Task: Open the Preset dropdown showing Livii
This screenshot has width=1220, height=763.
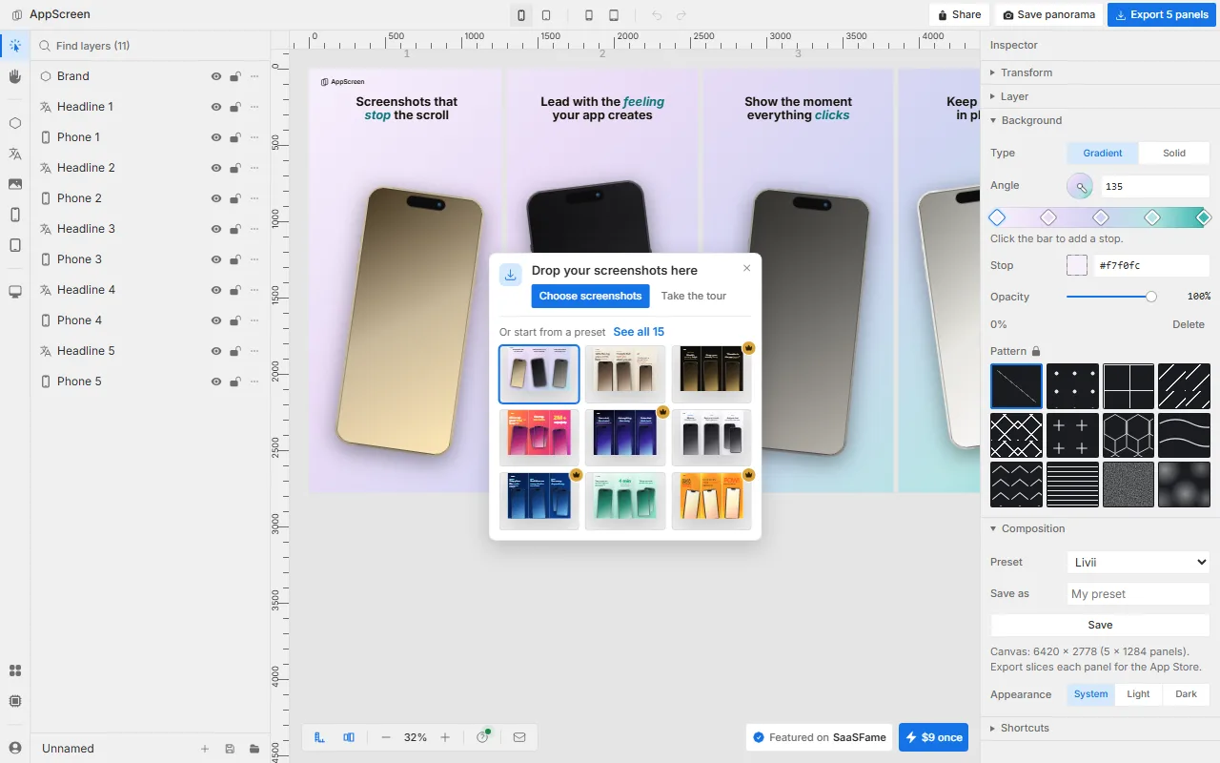Action: [1138, 562]
